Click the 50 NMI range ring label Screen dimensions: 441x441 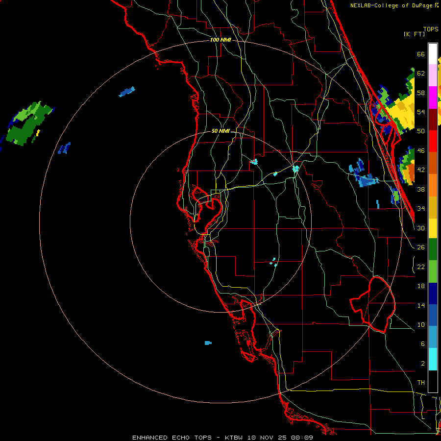(x=220, y=131)
